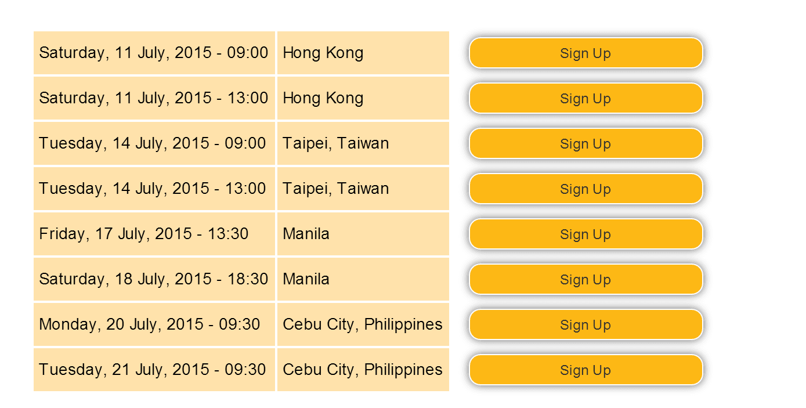The image size is (806, 408).
Task: Sign up for Cebu City 20 July session
Action: coord(585,324)
